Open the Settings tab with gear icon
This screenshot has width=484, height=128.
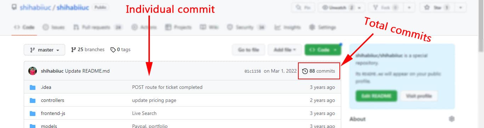tap(323, 27)
